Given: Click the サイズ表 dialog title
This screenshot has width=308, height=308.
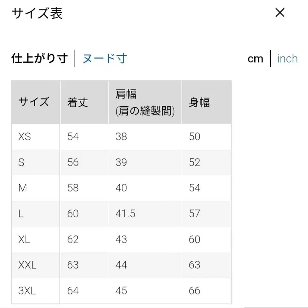Looking at the screenshot, I should [37, 14].
